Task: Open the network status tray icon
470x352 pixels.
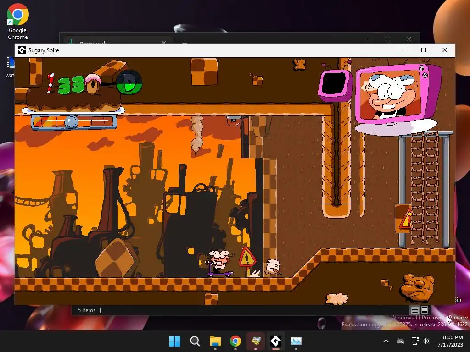Action: click(415, 341)
